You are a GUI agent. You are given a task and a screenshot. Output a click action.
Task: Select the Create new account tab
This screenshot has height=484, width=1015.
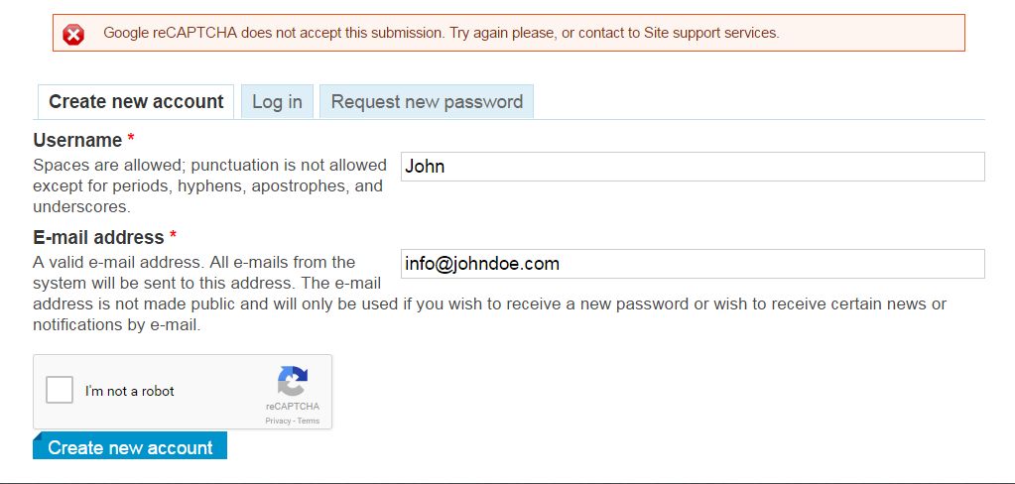coord(136,102)
